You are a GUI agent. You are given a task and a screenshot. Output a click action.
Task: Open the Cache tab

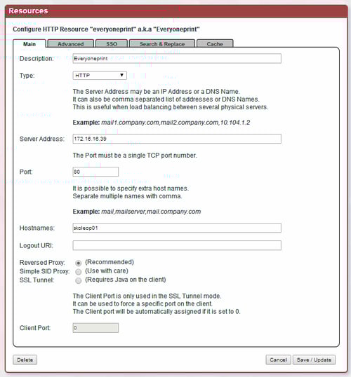point(215,43)
